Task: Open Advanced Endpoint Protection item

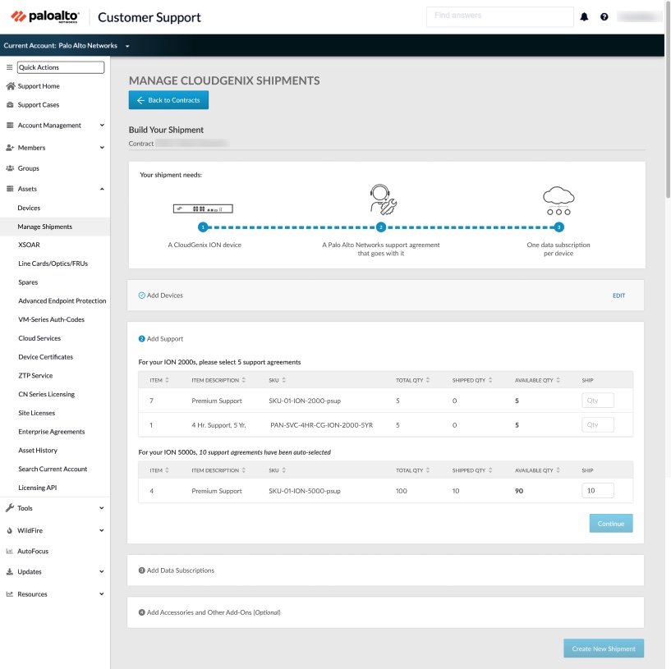Action: 62,300
